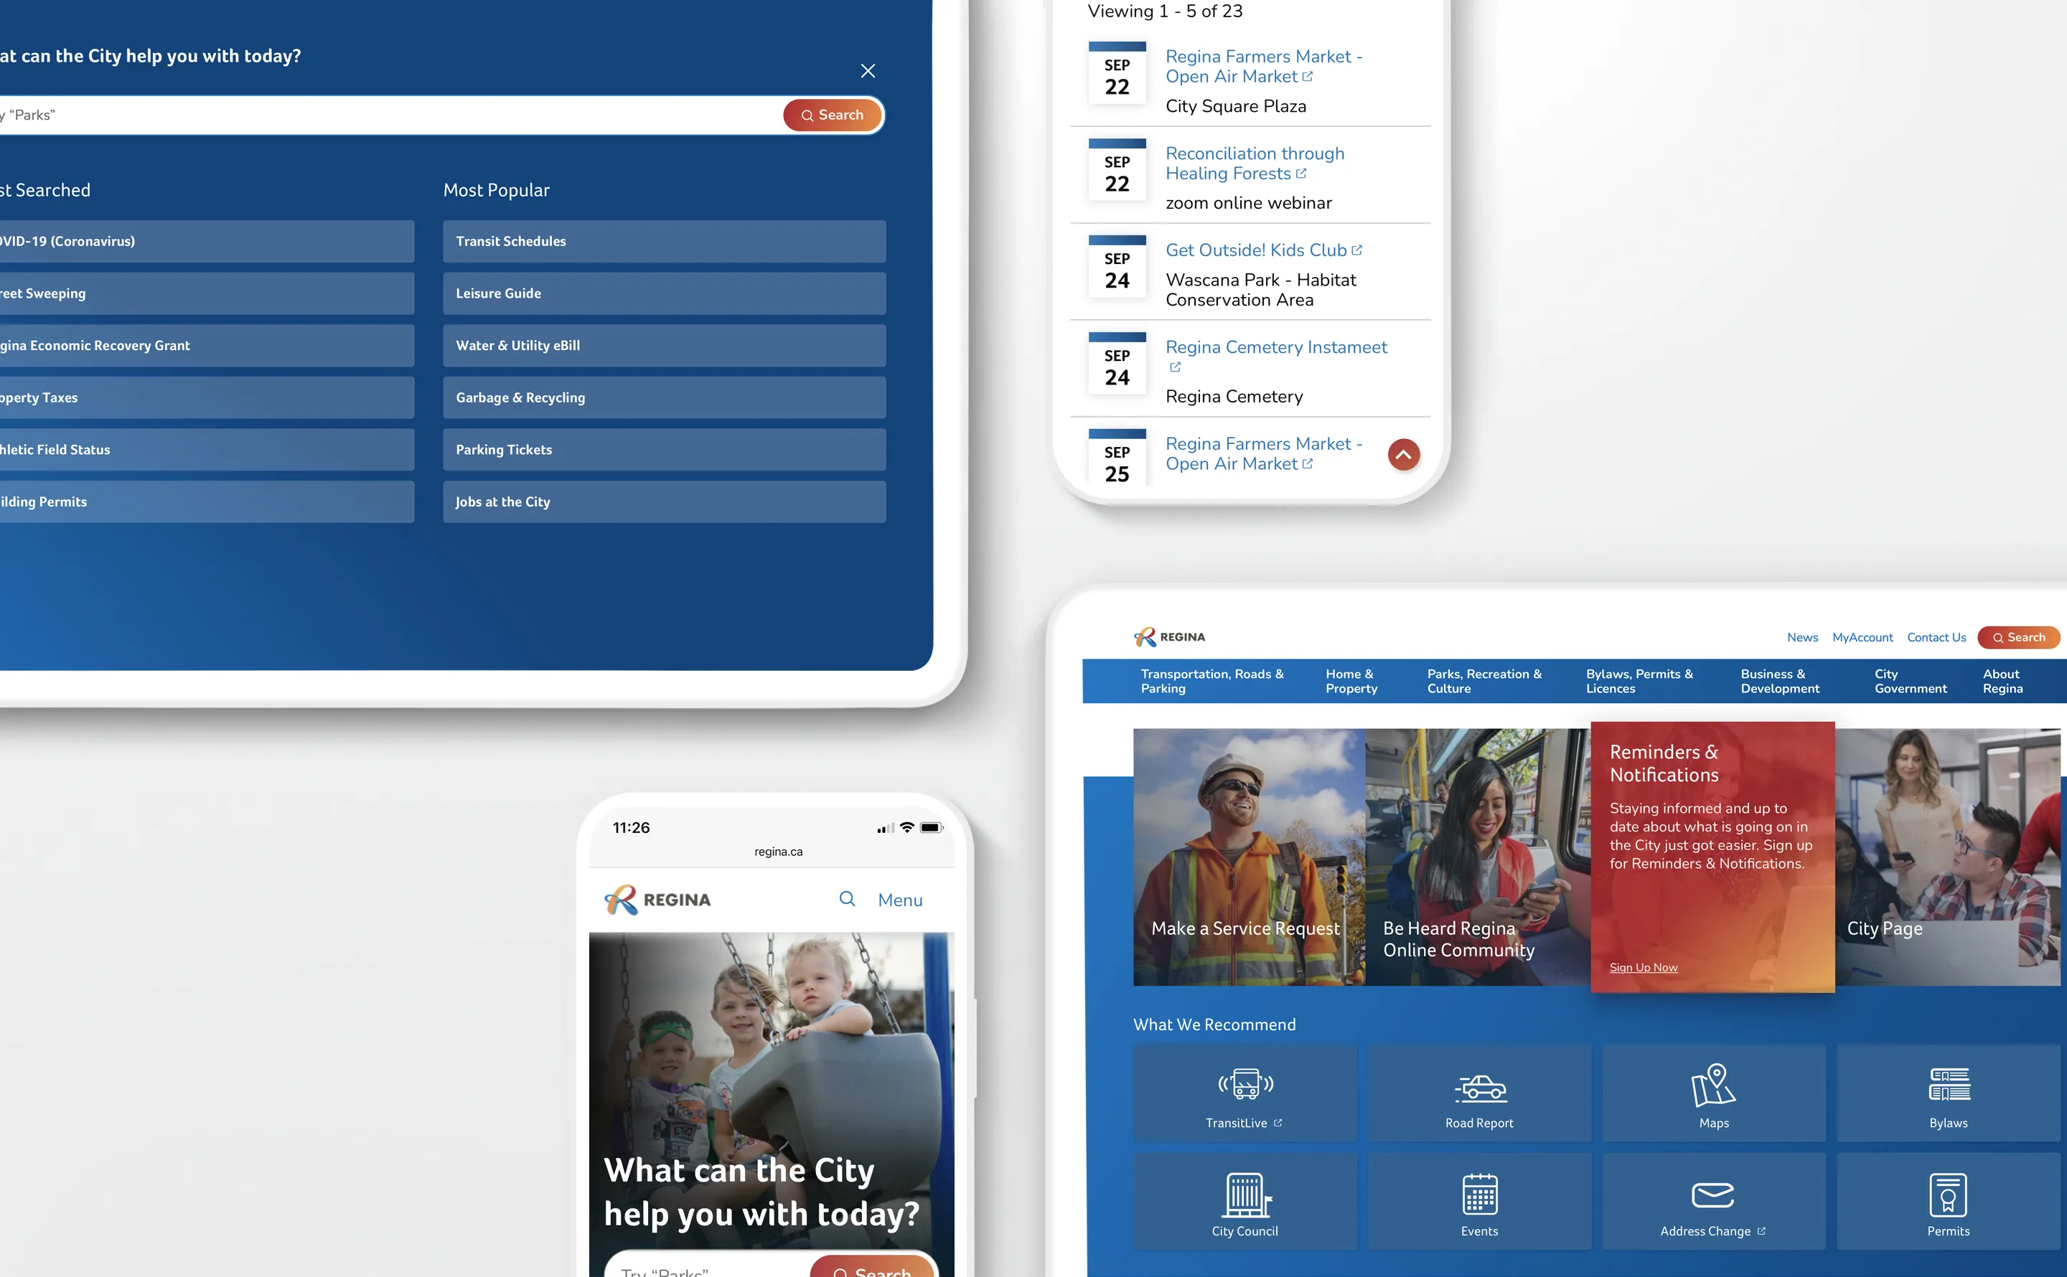2067x1277 pixels.
Task: Click Sign Up Now for Reminders and Notifications
Action: pyautogui.click(x=1642, y=967)
